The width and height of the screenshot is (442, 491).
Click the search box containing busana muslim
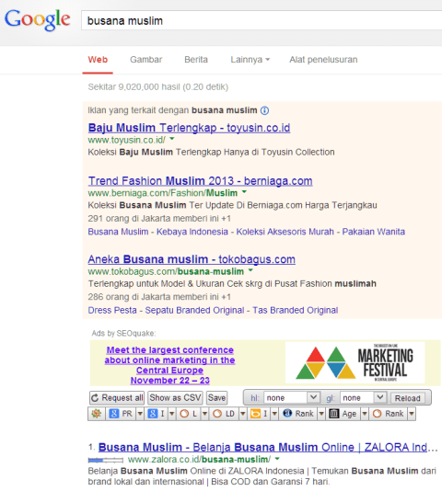pyautogui.click(x=262, y=20)
